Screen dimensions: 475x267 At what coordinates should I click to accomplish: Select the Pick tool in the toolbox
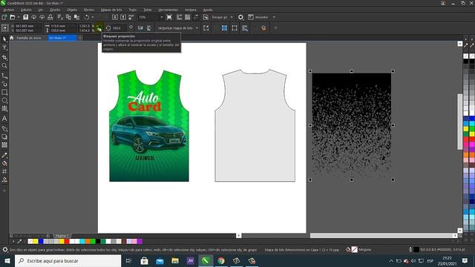4,39
